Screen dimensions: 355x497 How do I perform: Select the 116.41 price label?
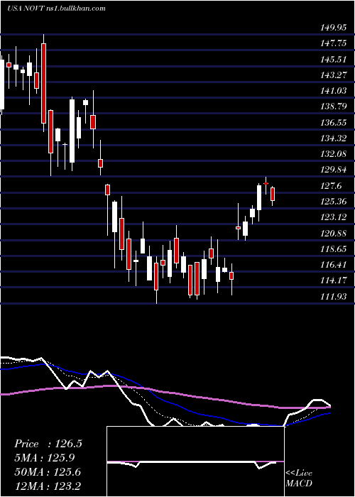(x=334, y=265)
